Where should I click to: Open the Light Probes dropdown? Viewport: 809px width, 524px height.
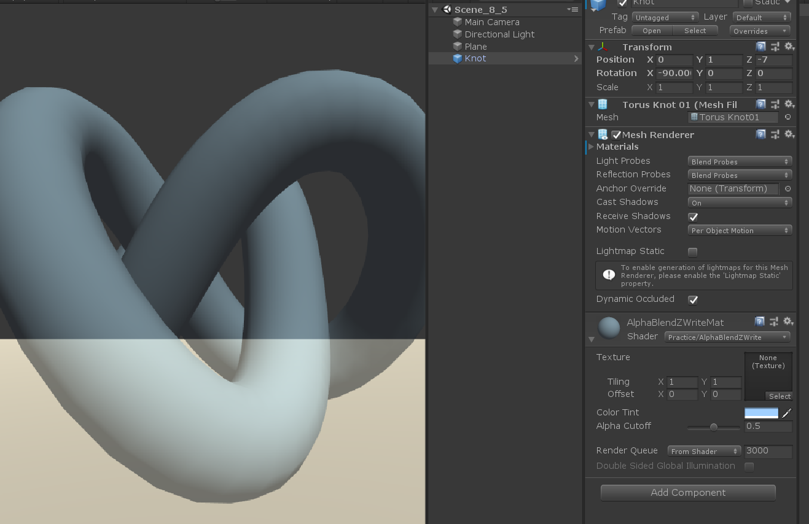point(740,161)
